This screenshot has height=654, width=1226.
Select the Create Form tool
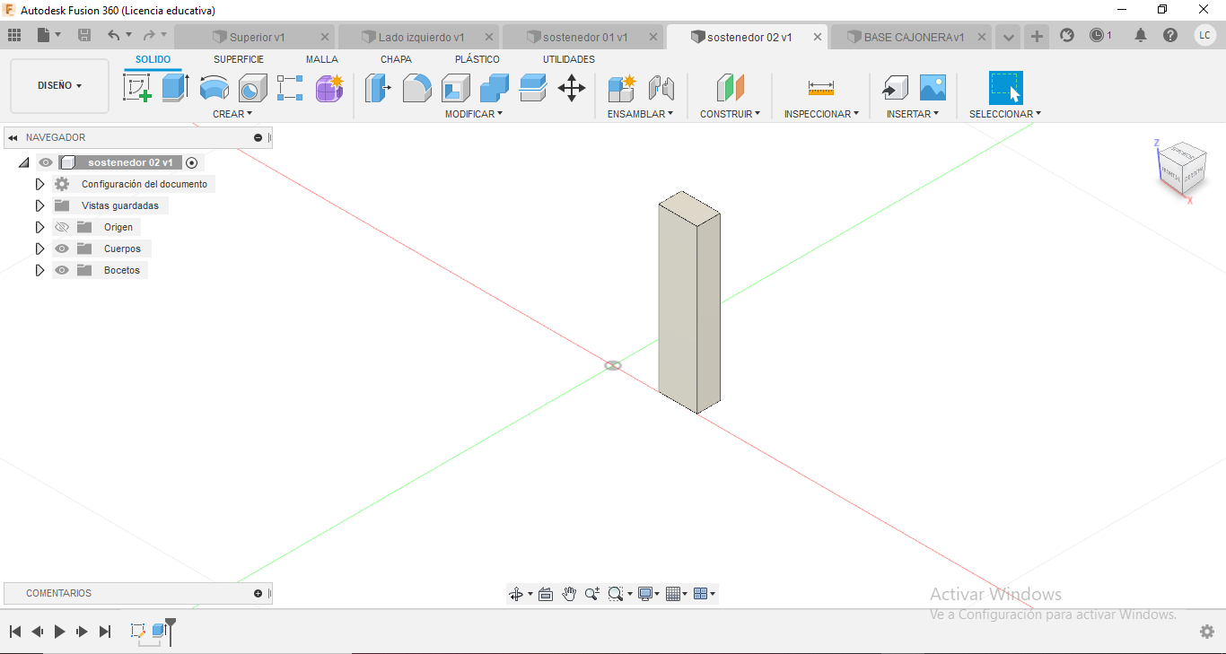click(329, 88)
